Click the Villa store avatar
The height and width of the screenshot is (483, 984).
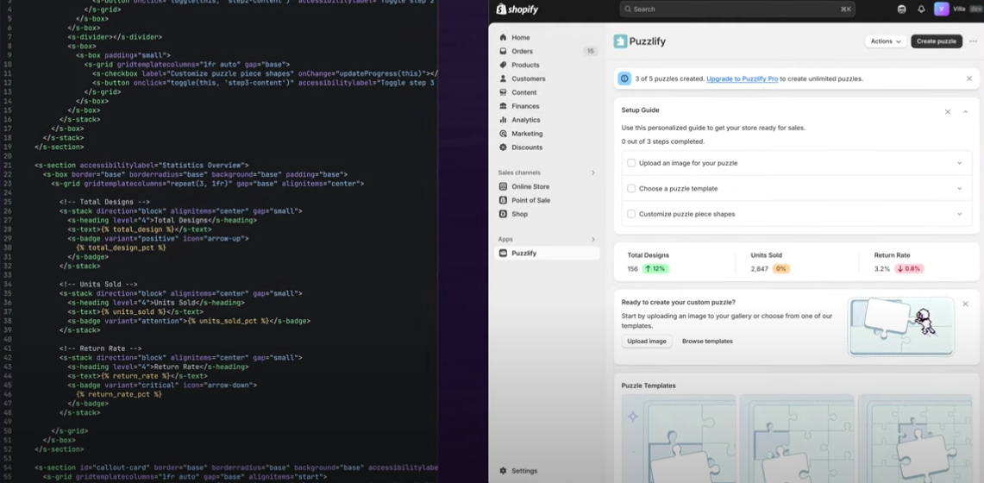(941, 9)
